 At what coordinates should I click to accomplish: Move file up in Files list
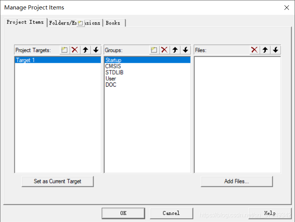265,50
